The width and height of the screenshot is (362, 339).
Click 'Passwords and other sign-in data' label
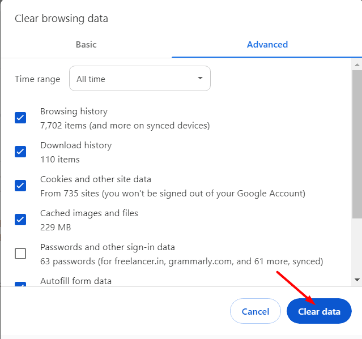(x=108, y=247)
